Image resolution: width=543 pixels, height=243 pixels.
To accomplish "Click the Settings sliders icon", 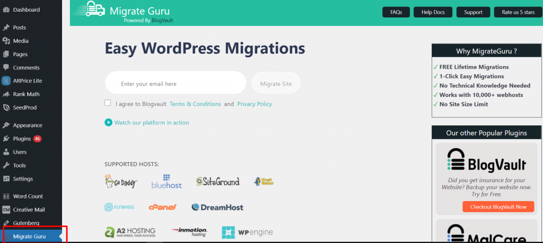I will point(6,179).
